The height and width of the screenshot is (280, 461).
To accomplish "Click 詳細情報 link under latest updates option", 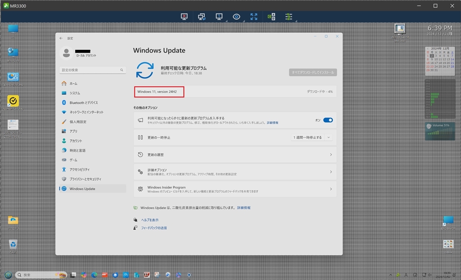I will 272,123.
